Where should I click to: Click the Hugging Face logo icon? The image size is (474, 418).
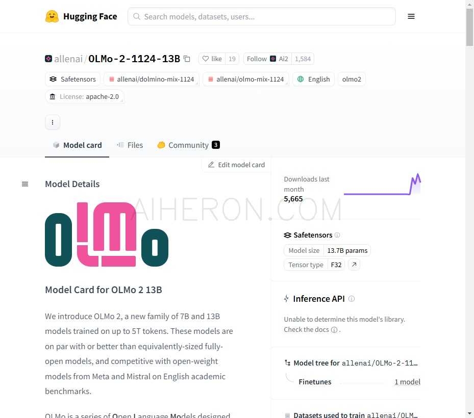[52, 16]
